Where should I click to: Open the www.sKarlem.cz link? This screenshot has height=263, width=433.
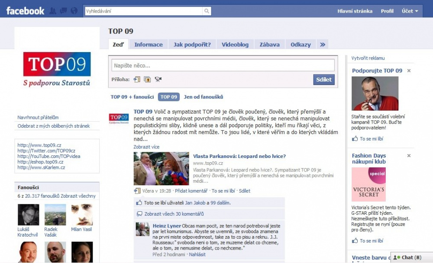[41, 167]
